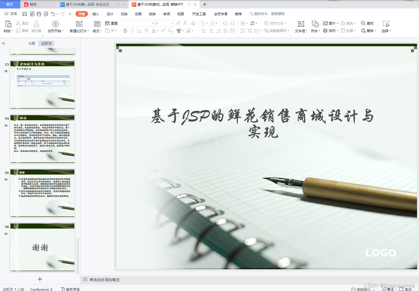Image resolution: width=419 pixels, height=291 pixels.
Task: Click the Clear formatting eraser icon
Action: point(193,23)
